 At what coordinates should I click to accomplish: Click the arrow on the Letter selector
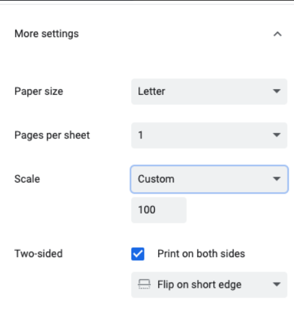(x=276, y=91)
